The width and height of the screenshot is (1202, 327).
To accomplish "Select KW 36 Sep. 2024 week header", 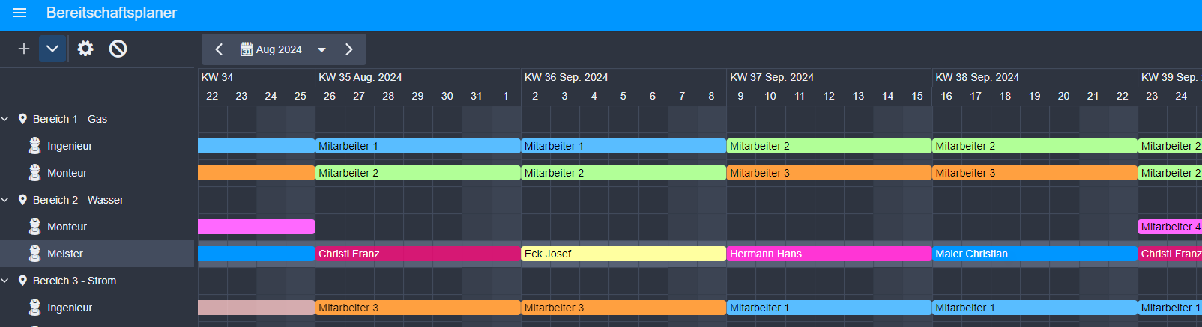I will (623, 77).
